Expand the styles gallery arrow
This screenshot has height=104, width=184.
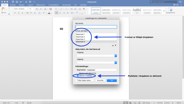pos(164,11)
